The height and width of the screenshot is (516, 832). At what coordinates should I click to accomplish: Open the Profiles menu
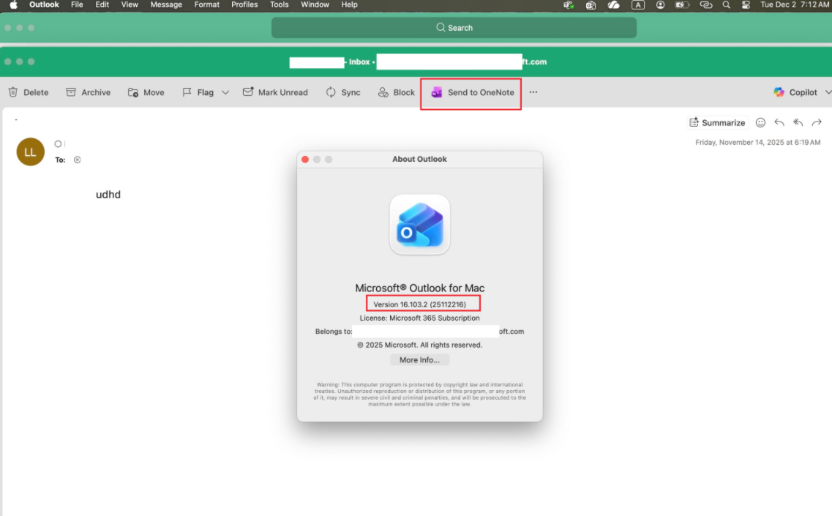coord(244,5)
